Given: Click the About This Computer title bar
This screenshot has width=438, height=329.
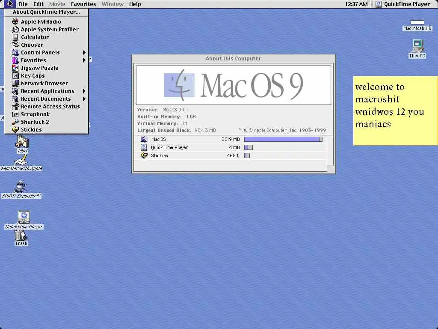Looking at the screenshot, I should coord(234,58).
